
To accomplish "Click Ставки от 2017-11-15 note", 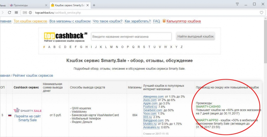I will pyautogui.click(x=156, y=134).
